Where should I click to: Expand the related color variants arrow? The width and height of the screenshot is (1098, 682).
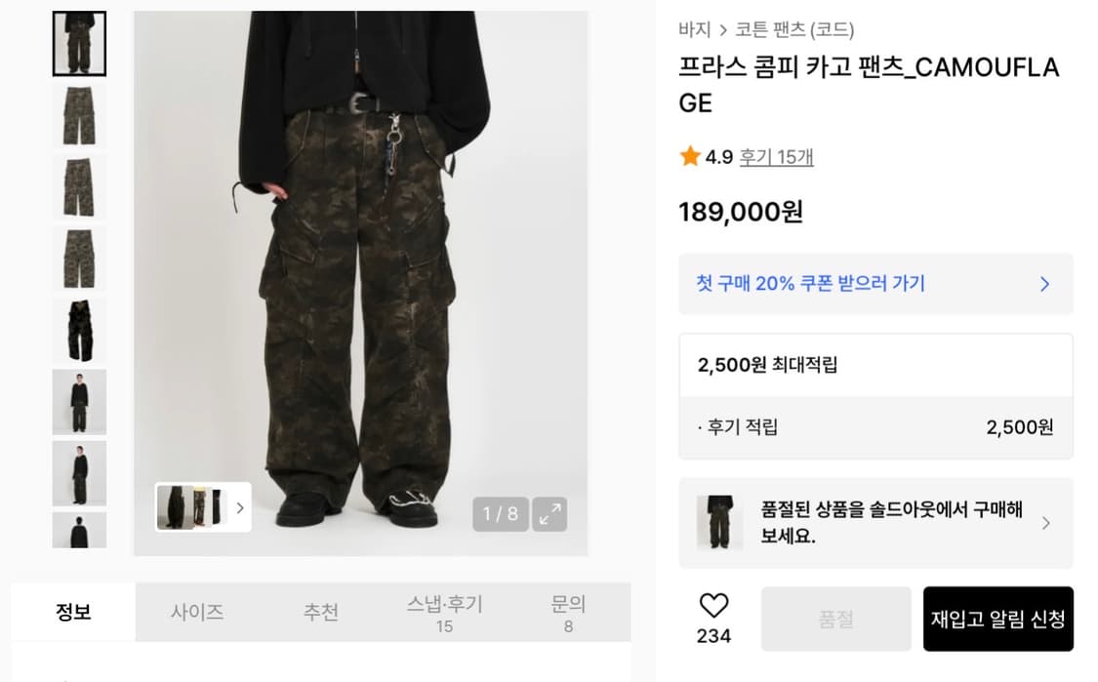click(x=240, y=507)
